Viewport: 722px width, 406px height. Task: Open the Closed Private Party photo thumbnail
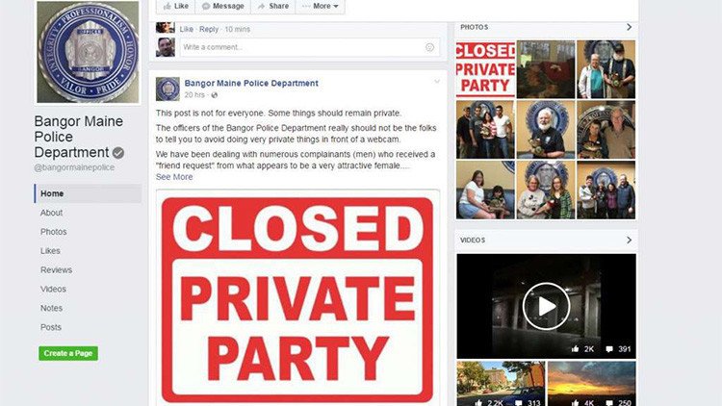[x=485, y=69]
